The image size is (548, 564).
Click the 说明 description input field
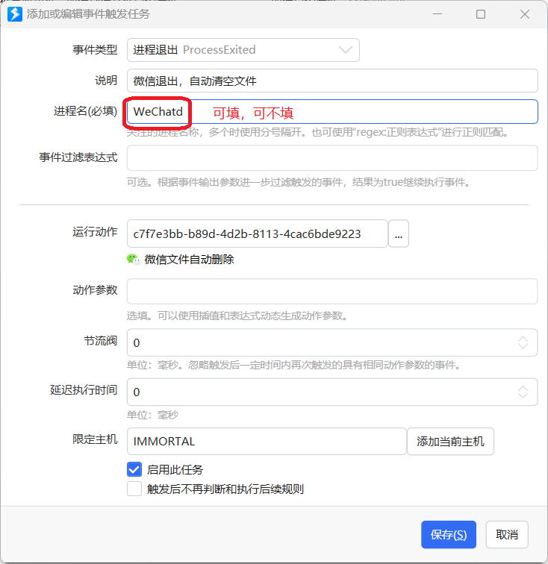(332, 81)
